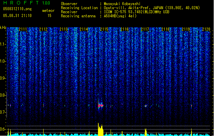Click the ICOM IC-575 receiver details

pyautogui.click(x=137, y=12)
